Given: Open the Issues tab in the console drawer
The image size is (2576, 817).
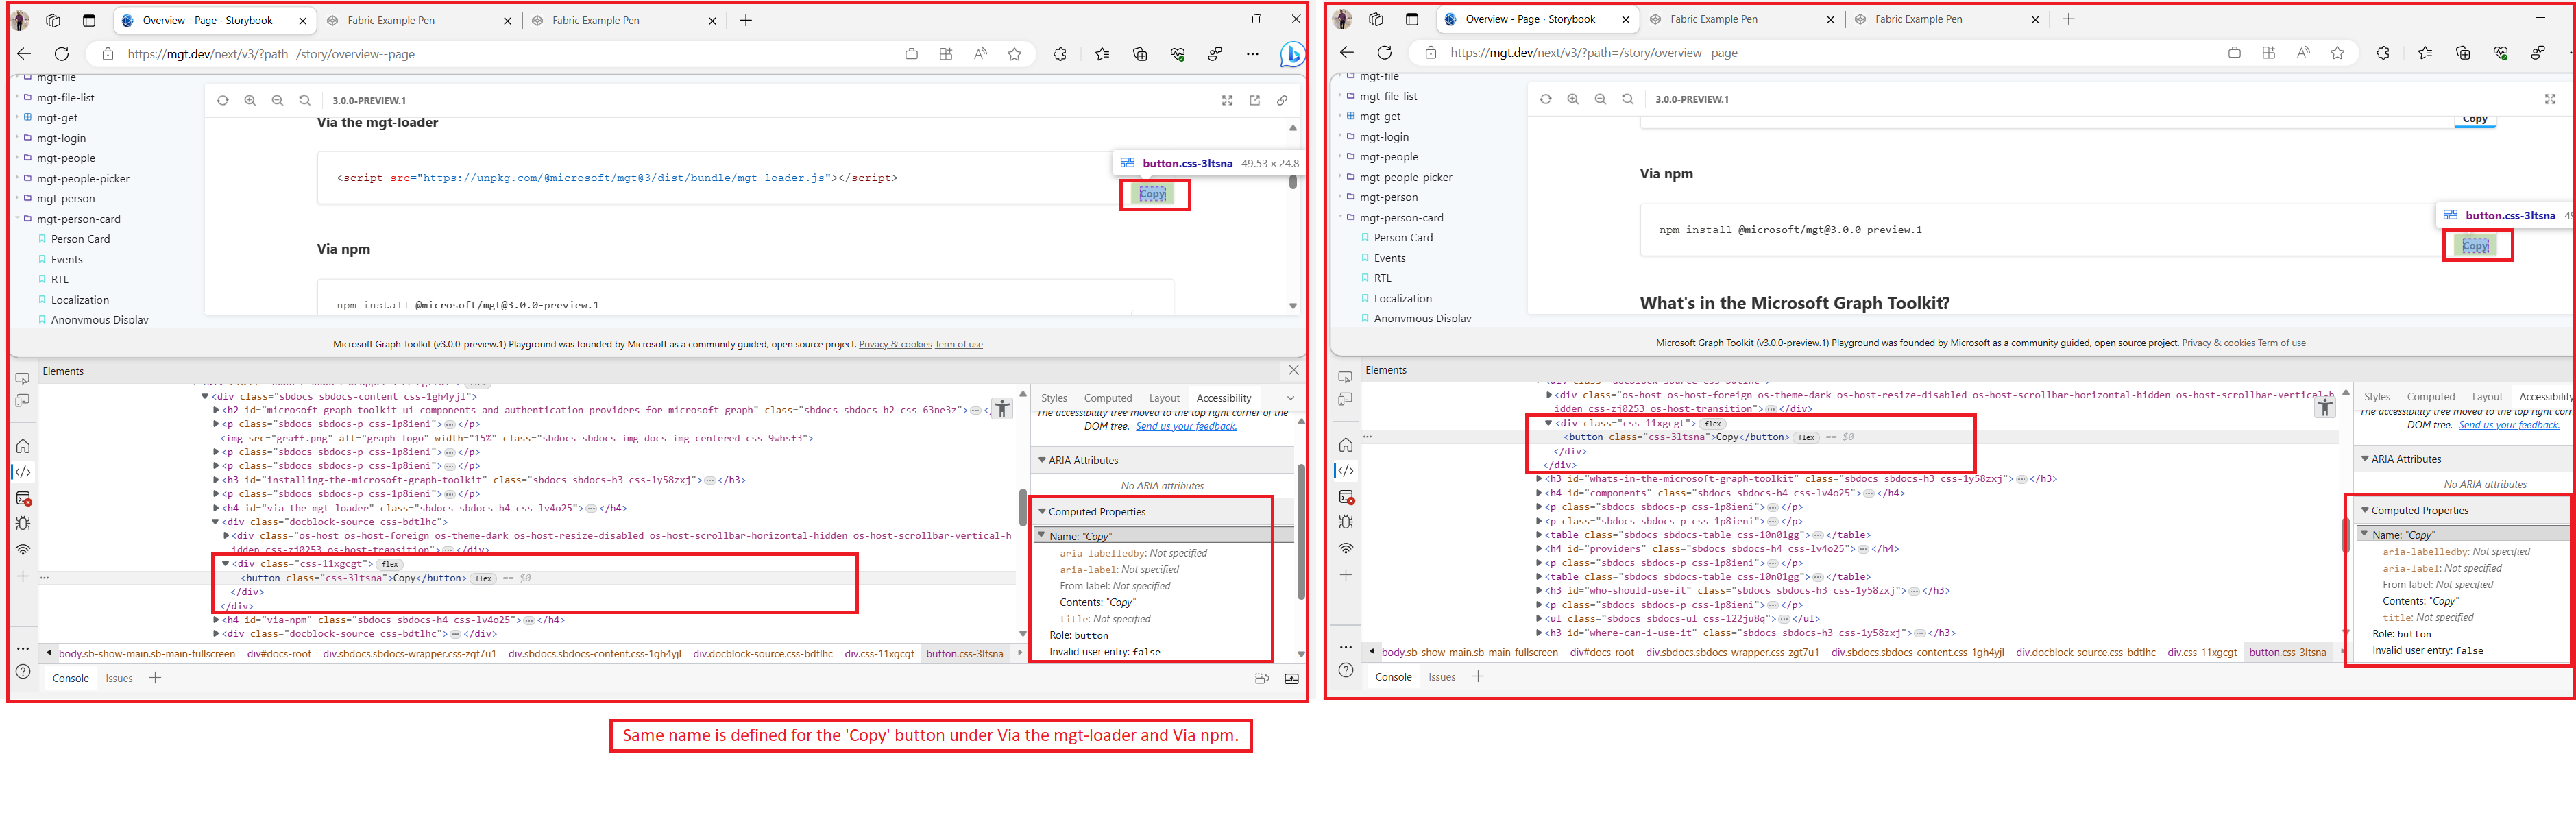Looking at the screenshot, I should pyautogui.click(x=119, y=678).
